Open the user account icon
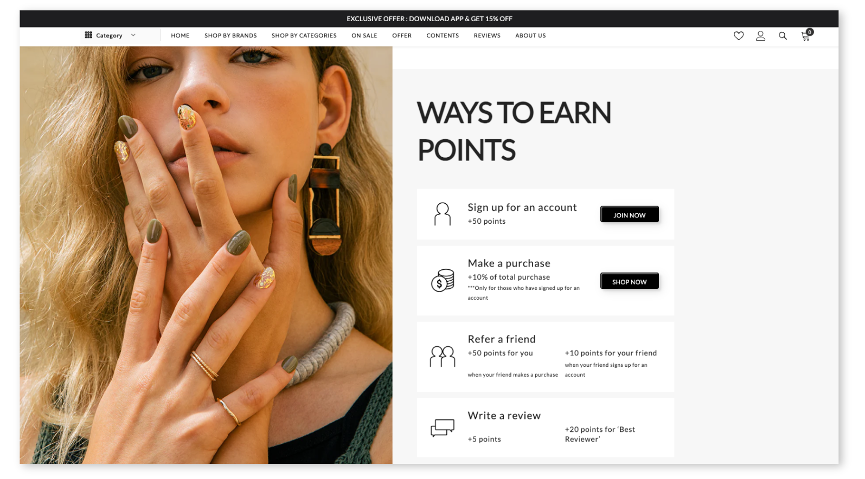865x479 pixels. tap(760, 36)
